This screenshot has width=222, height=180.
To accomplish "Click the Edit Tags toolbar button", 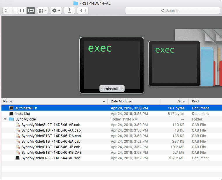I will point(83,11).
